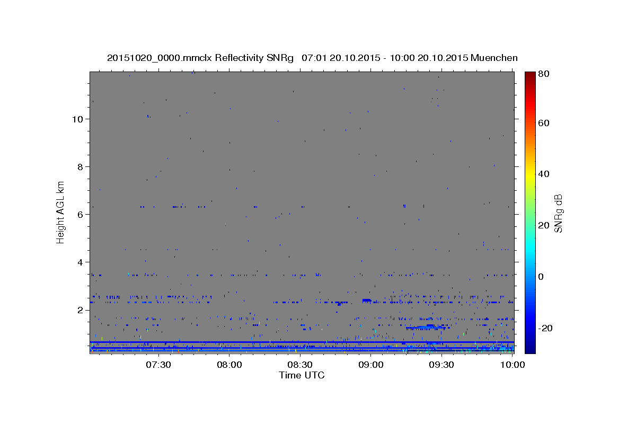Click the colorbar value 40
The image size is (636, 424).
[544, 174]
